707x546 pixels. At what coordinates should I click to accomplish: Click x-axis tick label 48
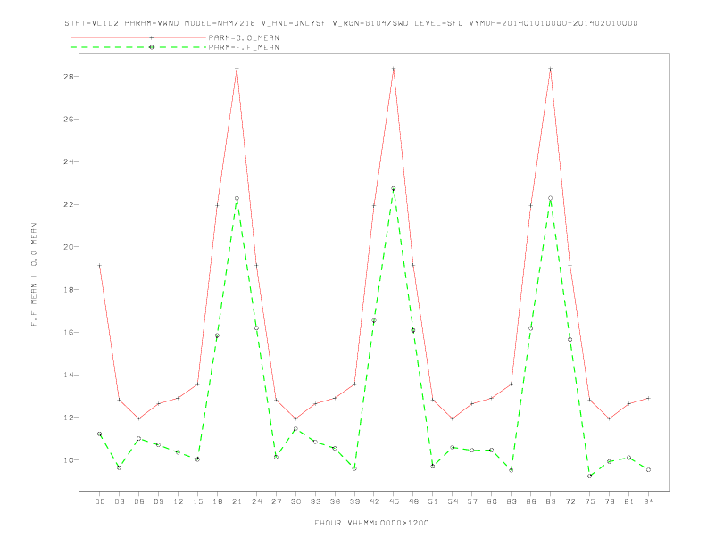[413, 501]
